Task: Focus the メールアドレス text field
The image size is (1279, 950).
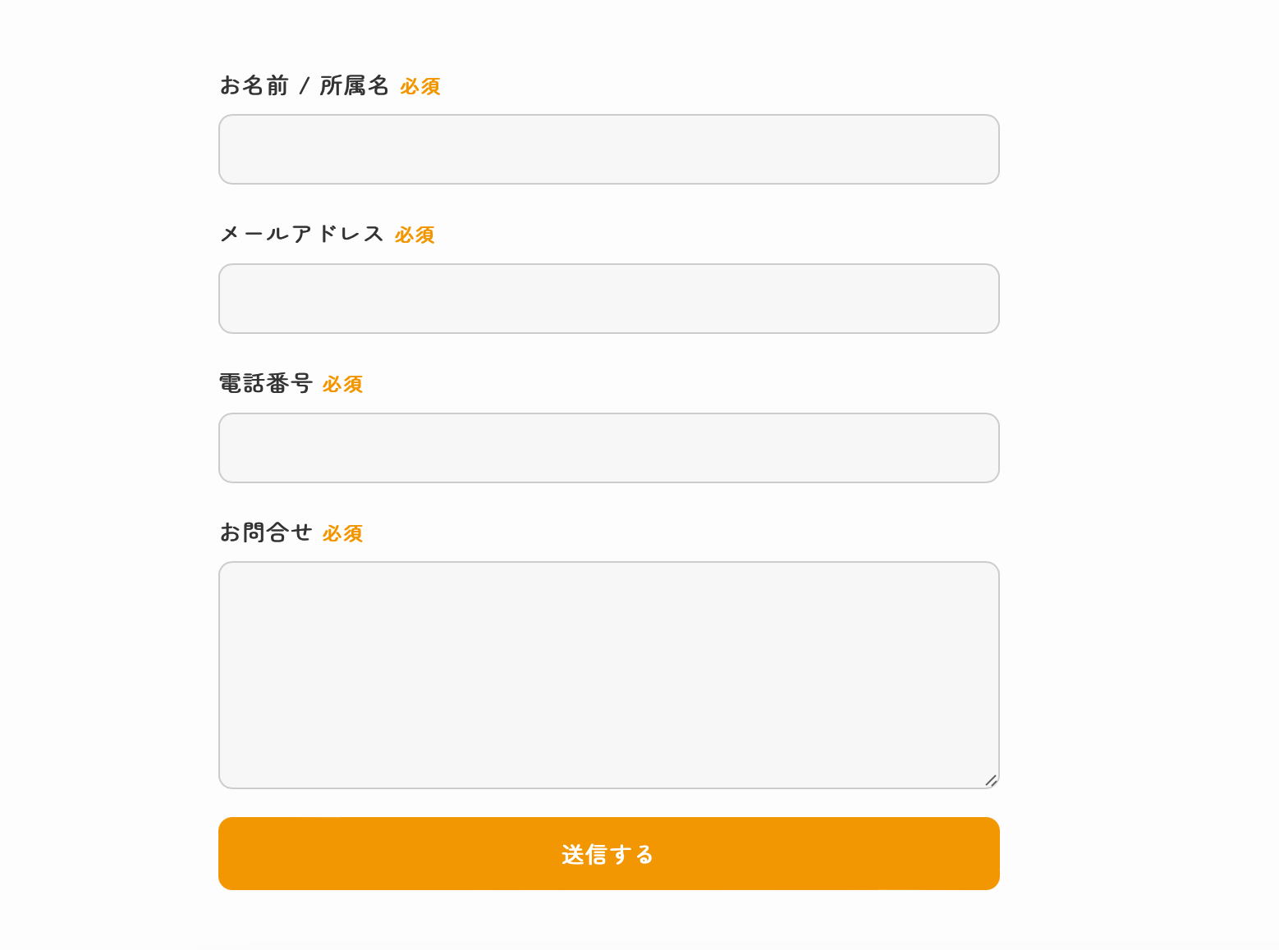Action: 608,299
